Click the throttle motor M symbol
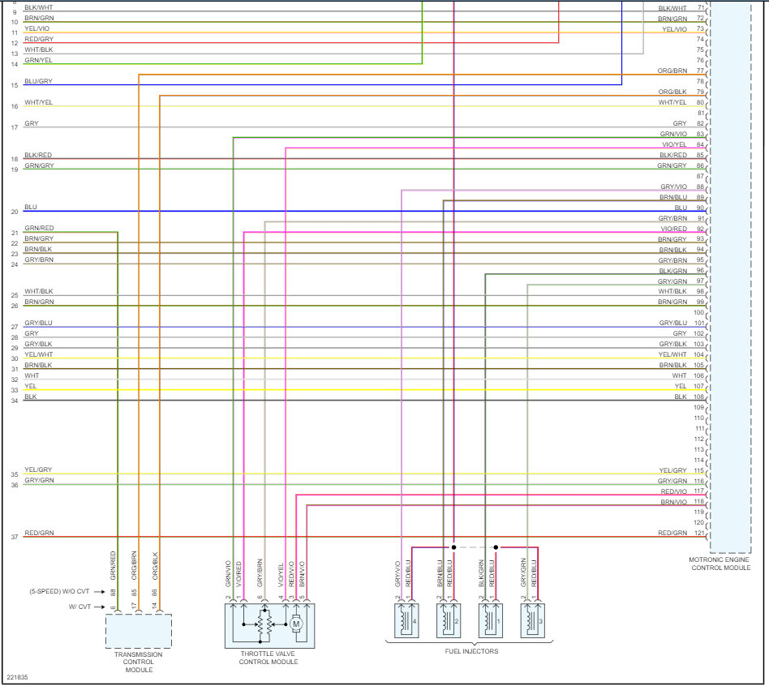Image resolution: width=769 pixels, height=686 pixels. pyautogui.click(x=296, y=624)
